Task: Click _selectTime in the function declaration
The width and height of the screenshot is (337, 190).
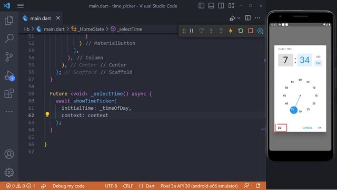Action: pos(106,94)
